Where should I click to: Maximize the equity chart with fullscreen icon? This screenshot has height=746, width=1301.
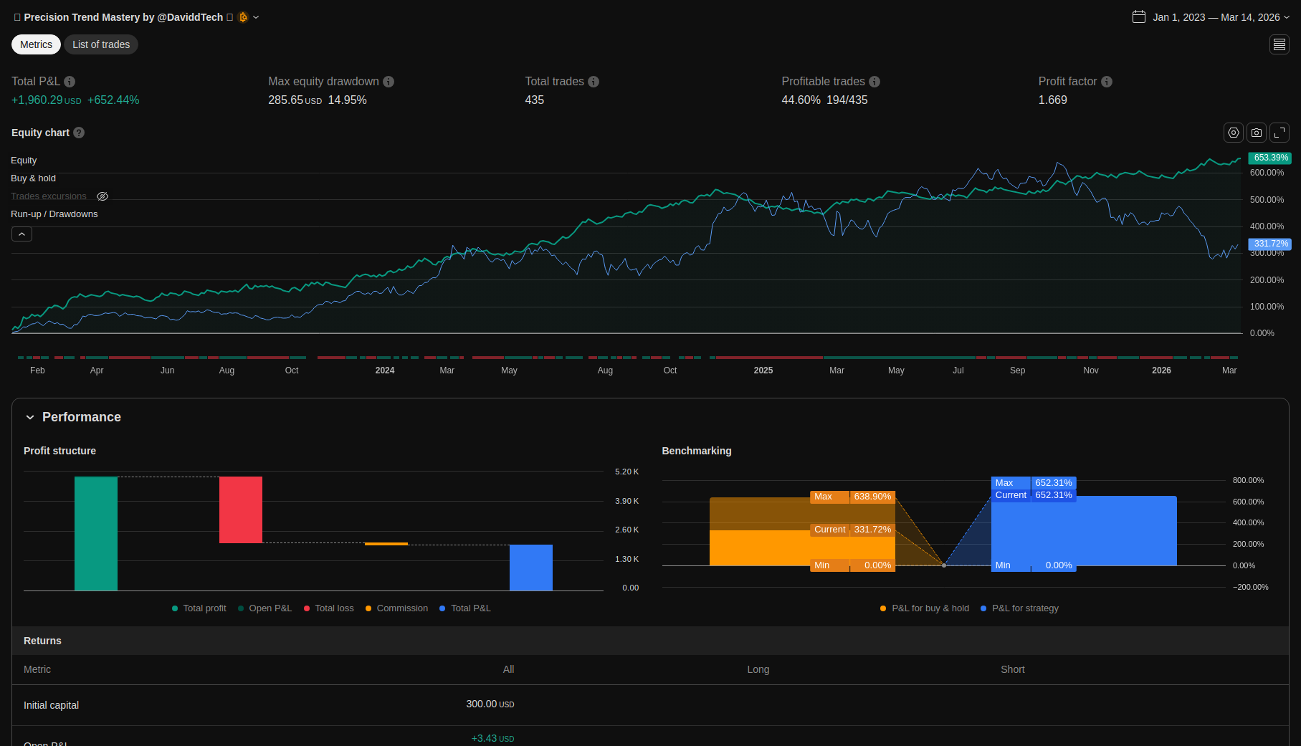coord(1279,133)
